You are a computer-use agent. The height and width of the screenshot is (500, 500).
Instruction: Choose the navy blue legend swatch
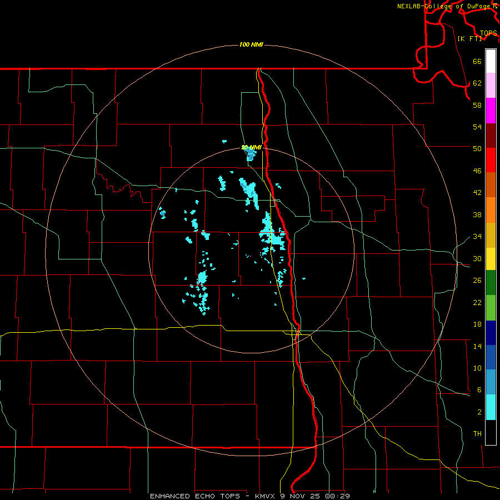tap(491, 333)
